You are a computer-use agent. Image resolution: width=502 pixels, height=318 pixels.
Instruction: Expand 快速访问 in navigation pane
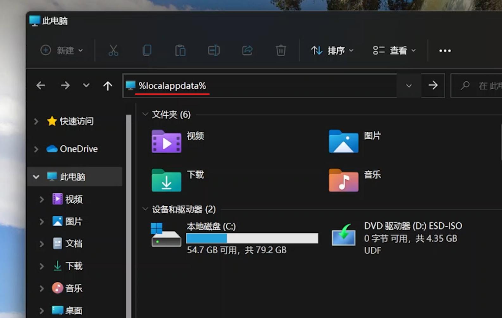[36, 121]
